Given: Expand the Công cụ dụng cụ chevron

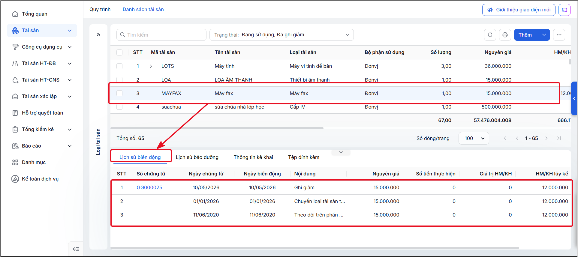Looking at the screenshot, I should click(x=70, y=47).
